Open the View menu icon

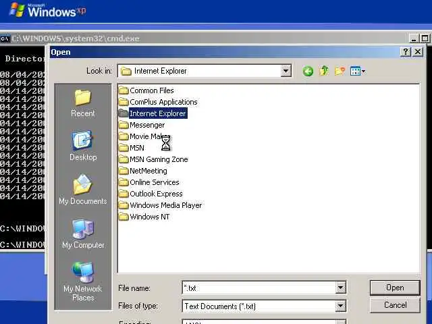358,72
